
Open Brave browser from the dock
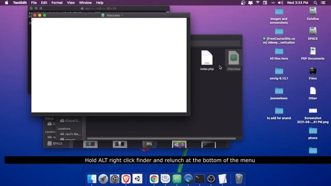pyautogui.click(x=126, y=179)
